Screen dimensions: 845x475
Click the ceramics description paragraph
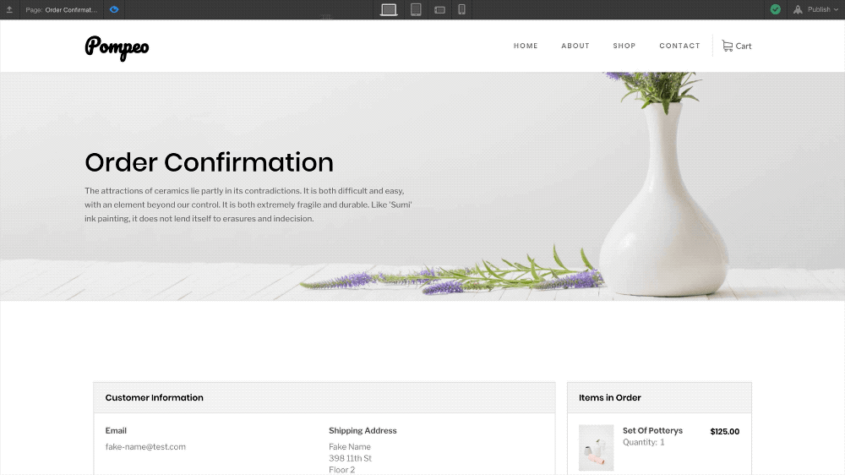tap(248, 205)
